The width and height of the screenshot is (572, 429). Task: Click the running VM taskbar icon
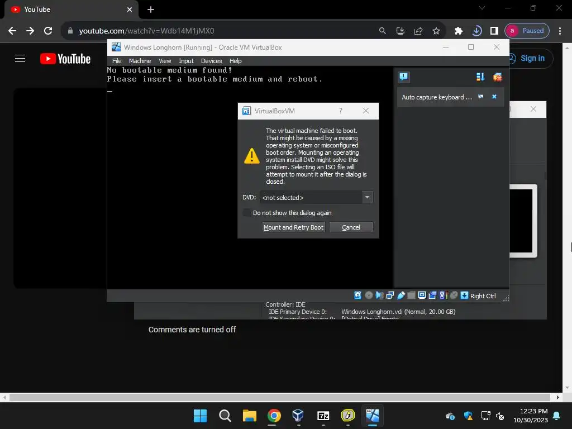coord(373,416)
